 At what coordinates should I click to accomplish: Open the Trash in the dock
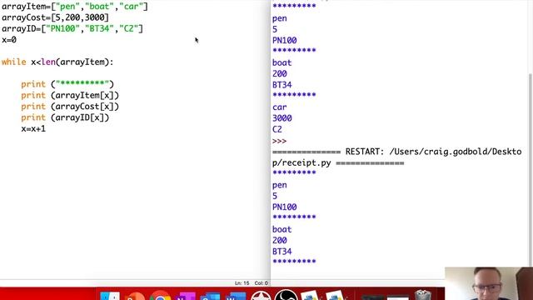423,295
